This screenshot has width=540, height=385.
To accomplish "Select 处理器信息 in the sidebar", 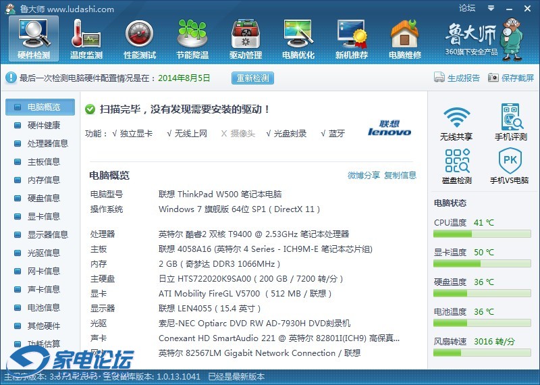I will click(47, 144).
